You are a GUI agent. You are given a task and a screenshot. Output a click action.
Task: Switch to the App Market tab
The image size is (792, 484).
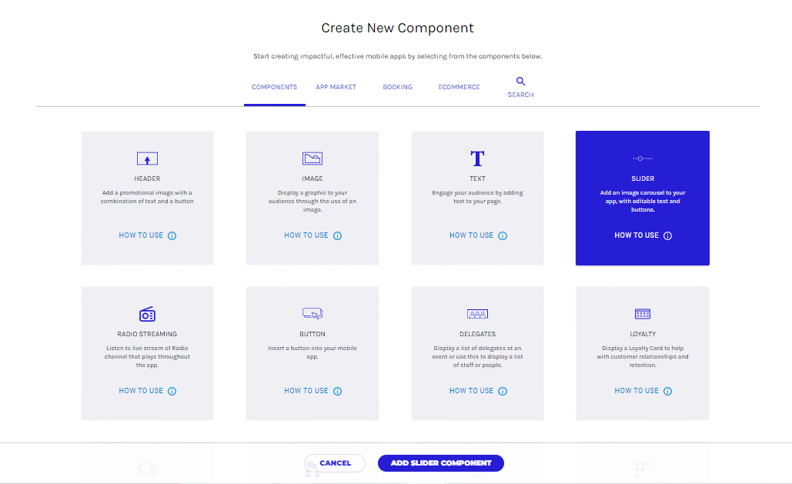click(x=336, y=87)
